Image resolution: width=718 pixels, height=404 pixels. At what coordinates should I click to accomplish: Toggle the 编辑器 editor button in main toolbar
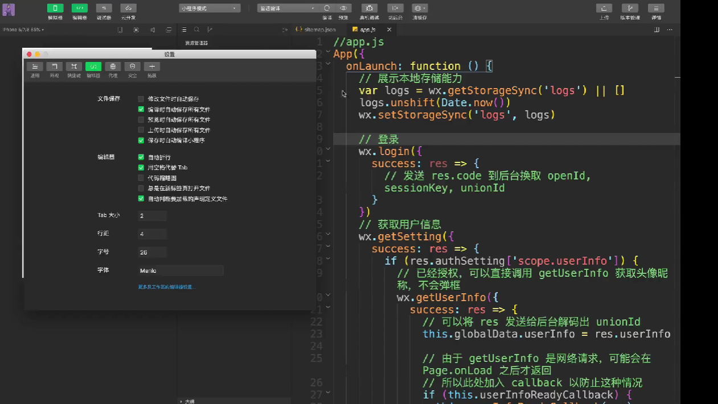[x=80, y=9]
